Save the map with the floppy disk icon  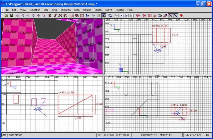click(12, 16)
